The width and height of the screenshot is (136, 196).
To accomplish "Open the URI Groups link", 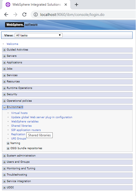I will tap(19, 139).
